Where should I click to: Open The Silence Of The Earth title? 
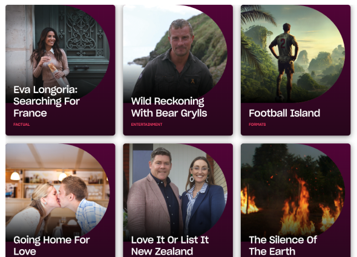click(283, 246)
